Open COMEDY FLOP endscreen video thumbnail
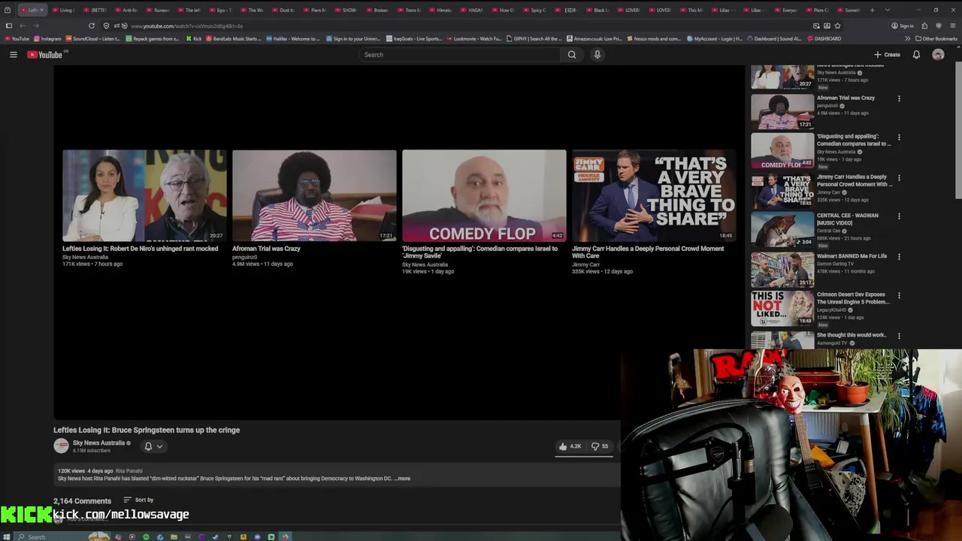Image resolution: width=962 pixels, height=541 pixels. tap(484, 195)
